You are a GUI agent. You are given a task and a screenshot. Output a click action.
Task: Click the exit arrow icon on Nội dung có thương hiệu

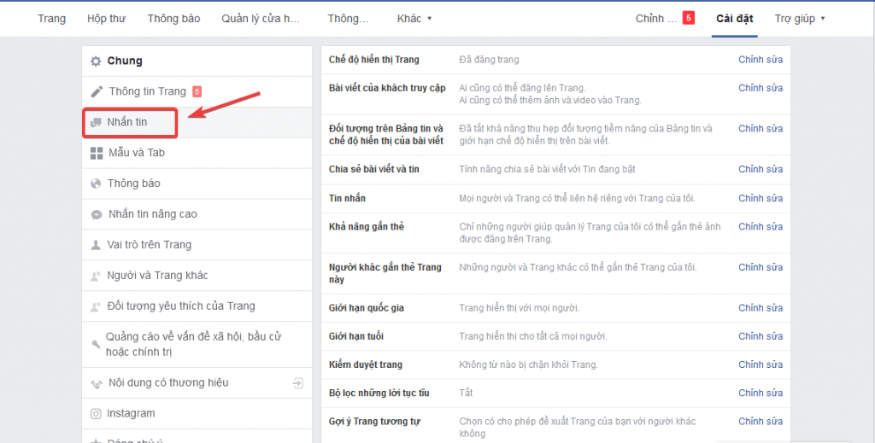(297, 383)
